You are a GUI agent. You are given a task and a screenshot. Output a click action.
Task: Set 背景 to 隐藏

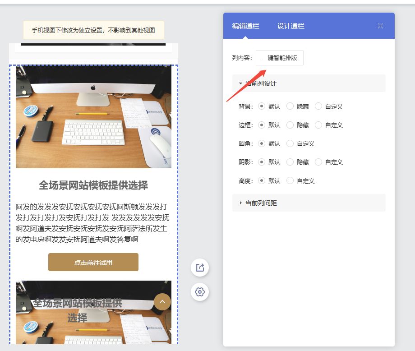click(290, 106)
